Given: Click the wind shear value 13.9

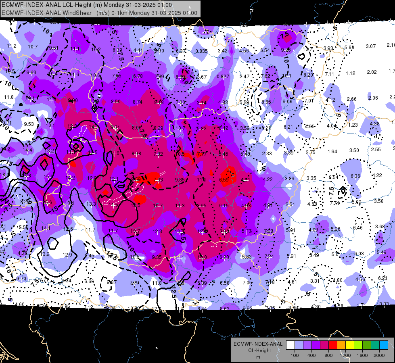Looking at the screenshot, I should (45, 254).
